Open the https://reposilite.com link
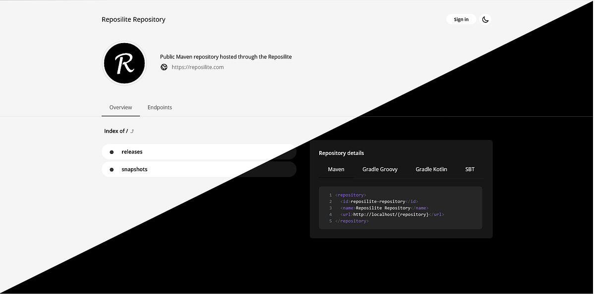 (198, 67)
